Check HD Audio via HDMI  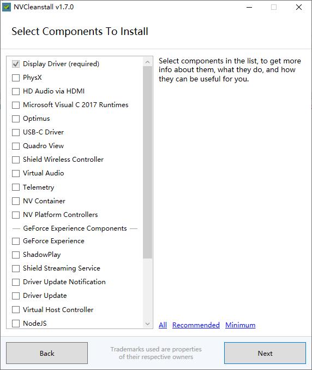(16, 91)
